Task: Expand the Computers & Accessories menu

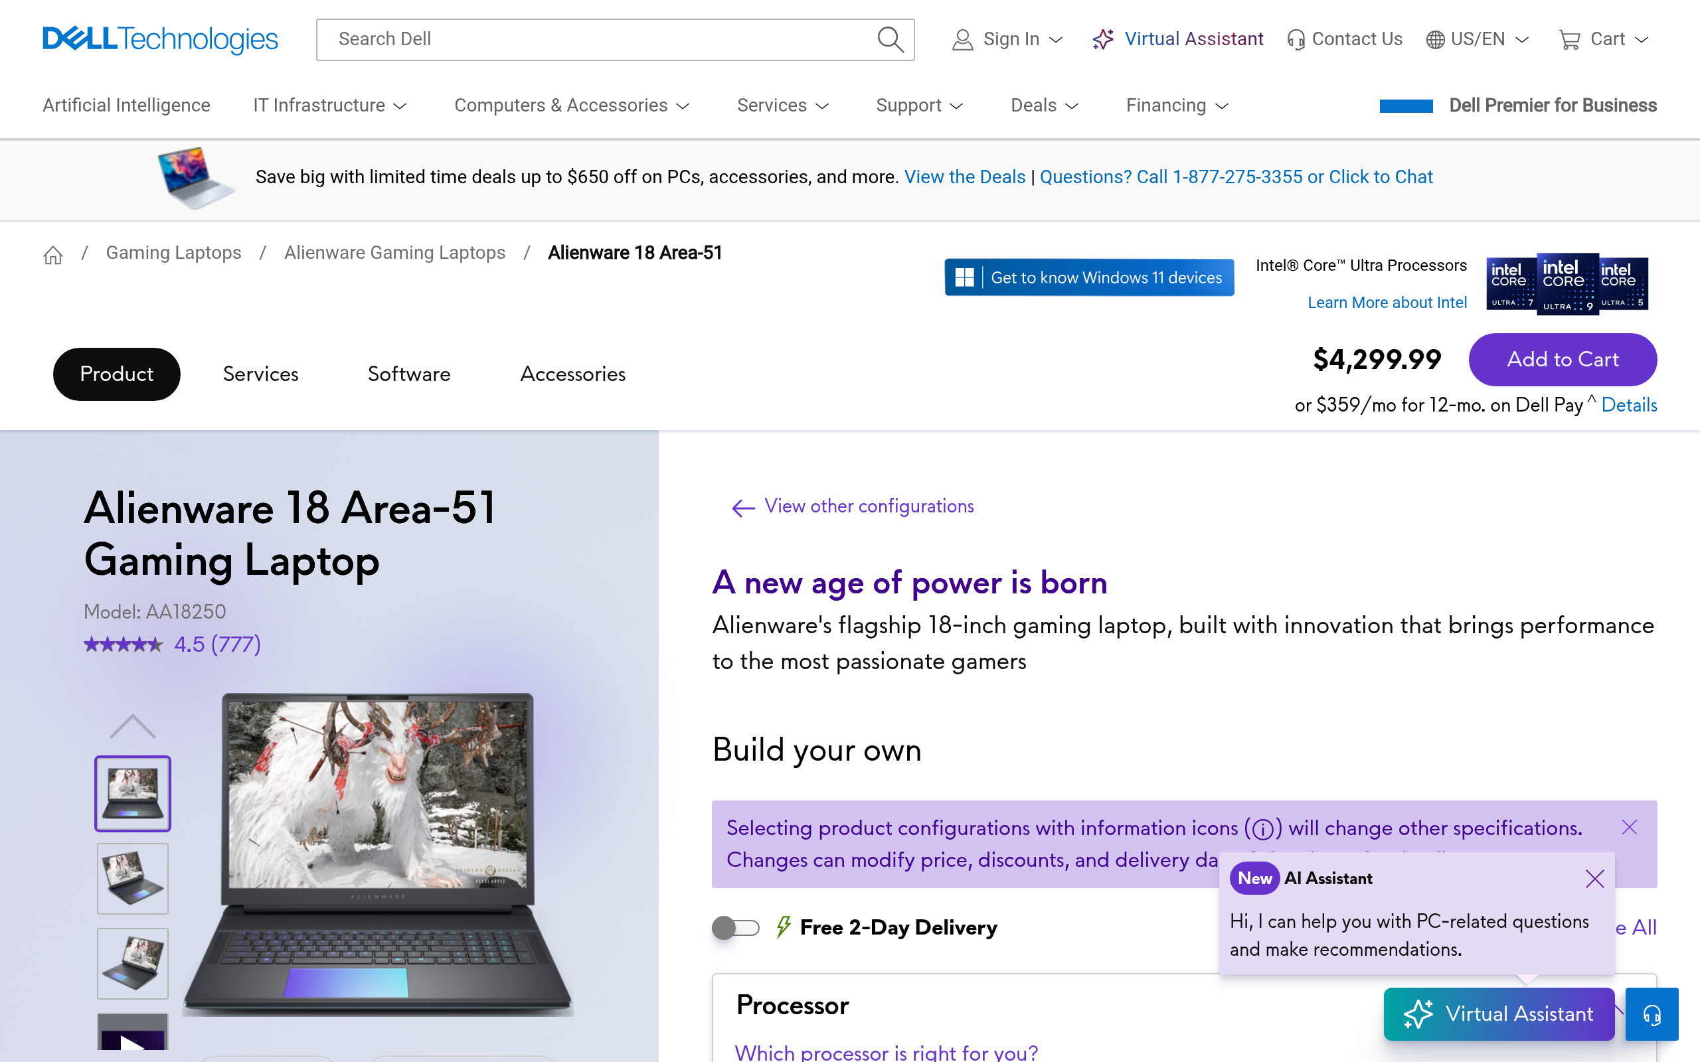Action: [571, 106]
